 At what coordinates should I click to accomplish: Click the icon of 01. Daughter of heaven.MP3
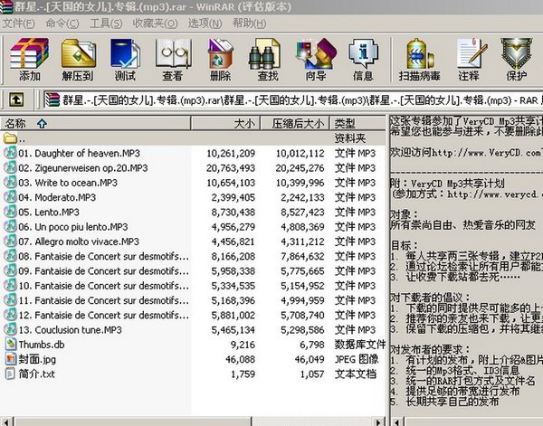click(x=10, y=153)
